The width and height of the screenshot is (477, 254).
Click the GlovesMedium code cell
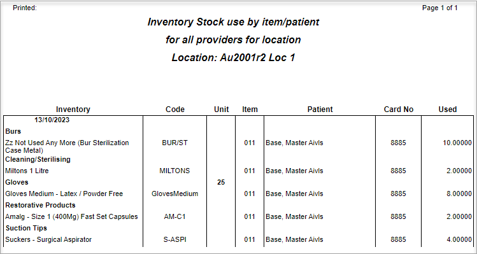click(x=174, y=194)
